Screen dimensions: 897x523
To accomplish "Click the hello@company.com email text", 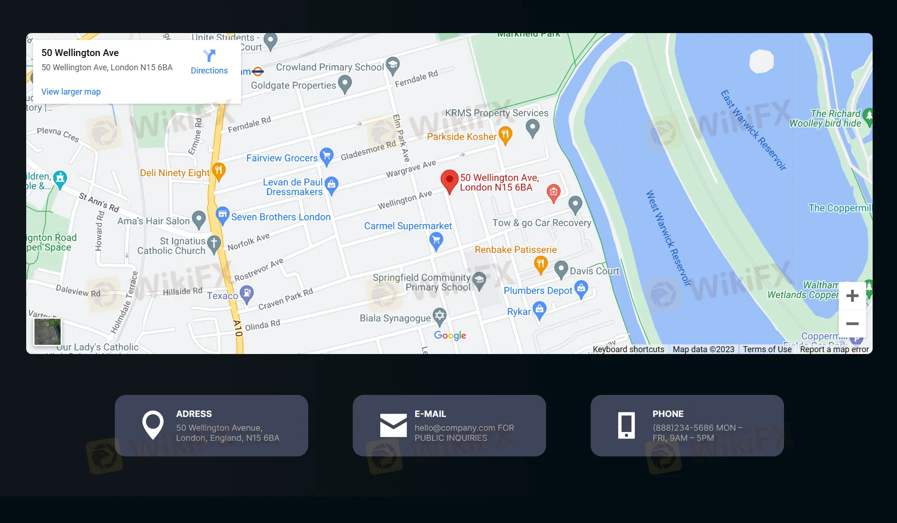I will tap(455, 428).
